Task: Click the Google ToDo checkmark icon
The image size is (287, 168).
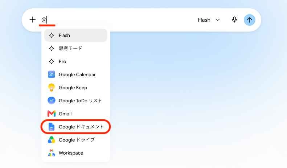Action: pyautogui.click(x=52, y=101)
